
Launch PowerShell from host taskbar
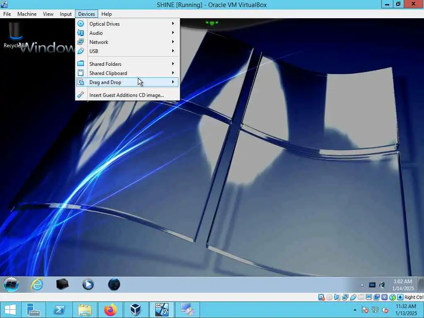[59, 310]
